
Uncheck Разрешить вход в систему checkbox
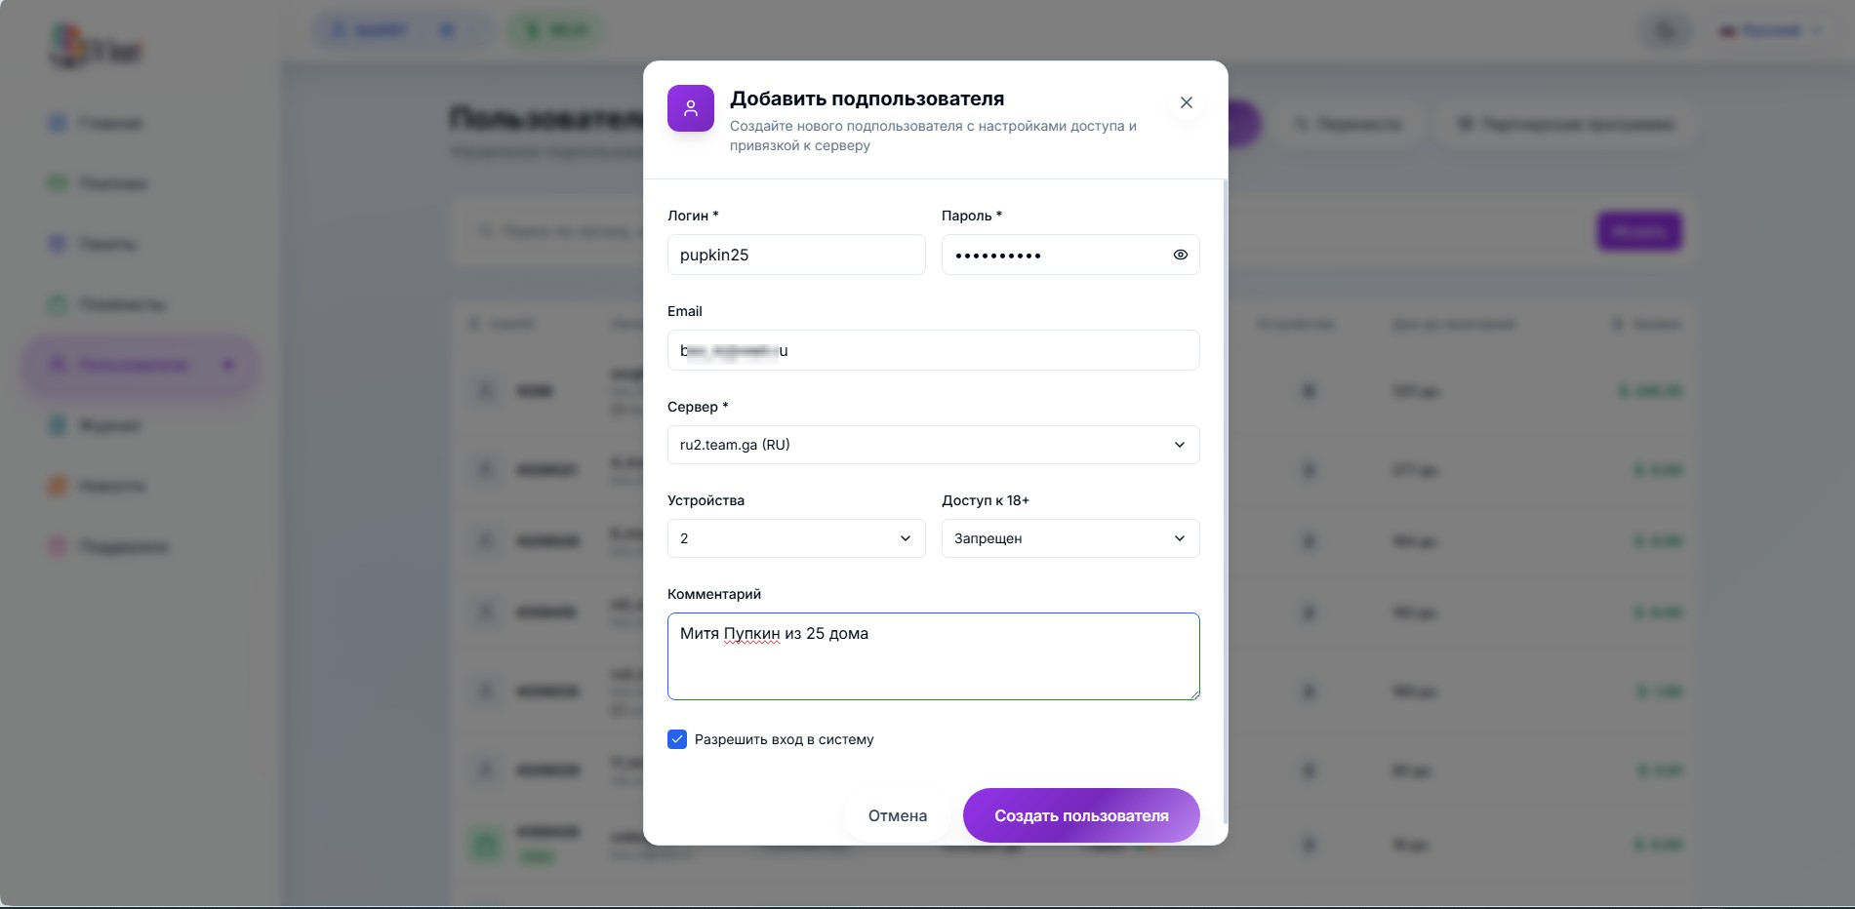(677, 739)
